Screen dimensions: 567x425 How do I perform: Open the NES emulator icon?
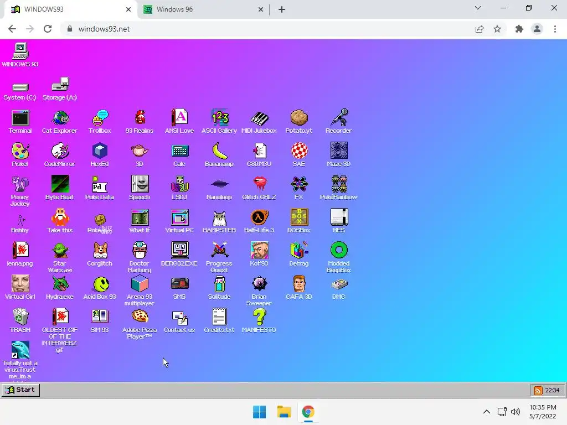pos(339,221)
